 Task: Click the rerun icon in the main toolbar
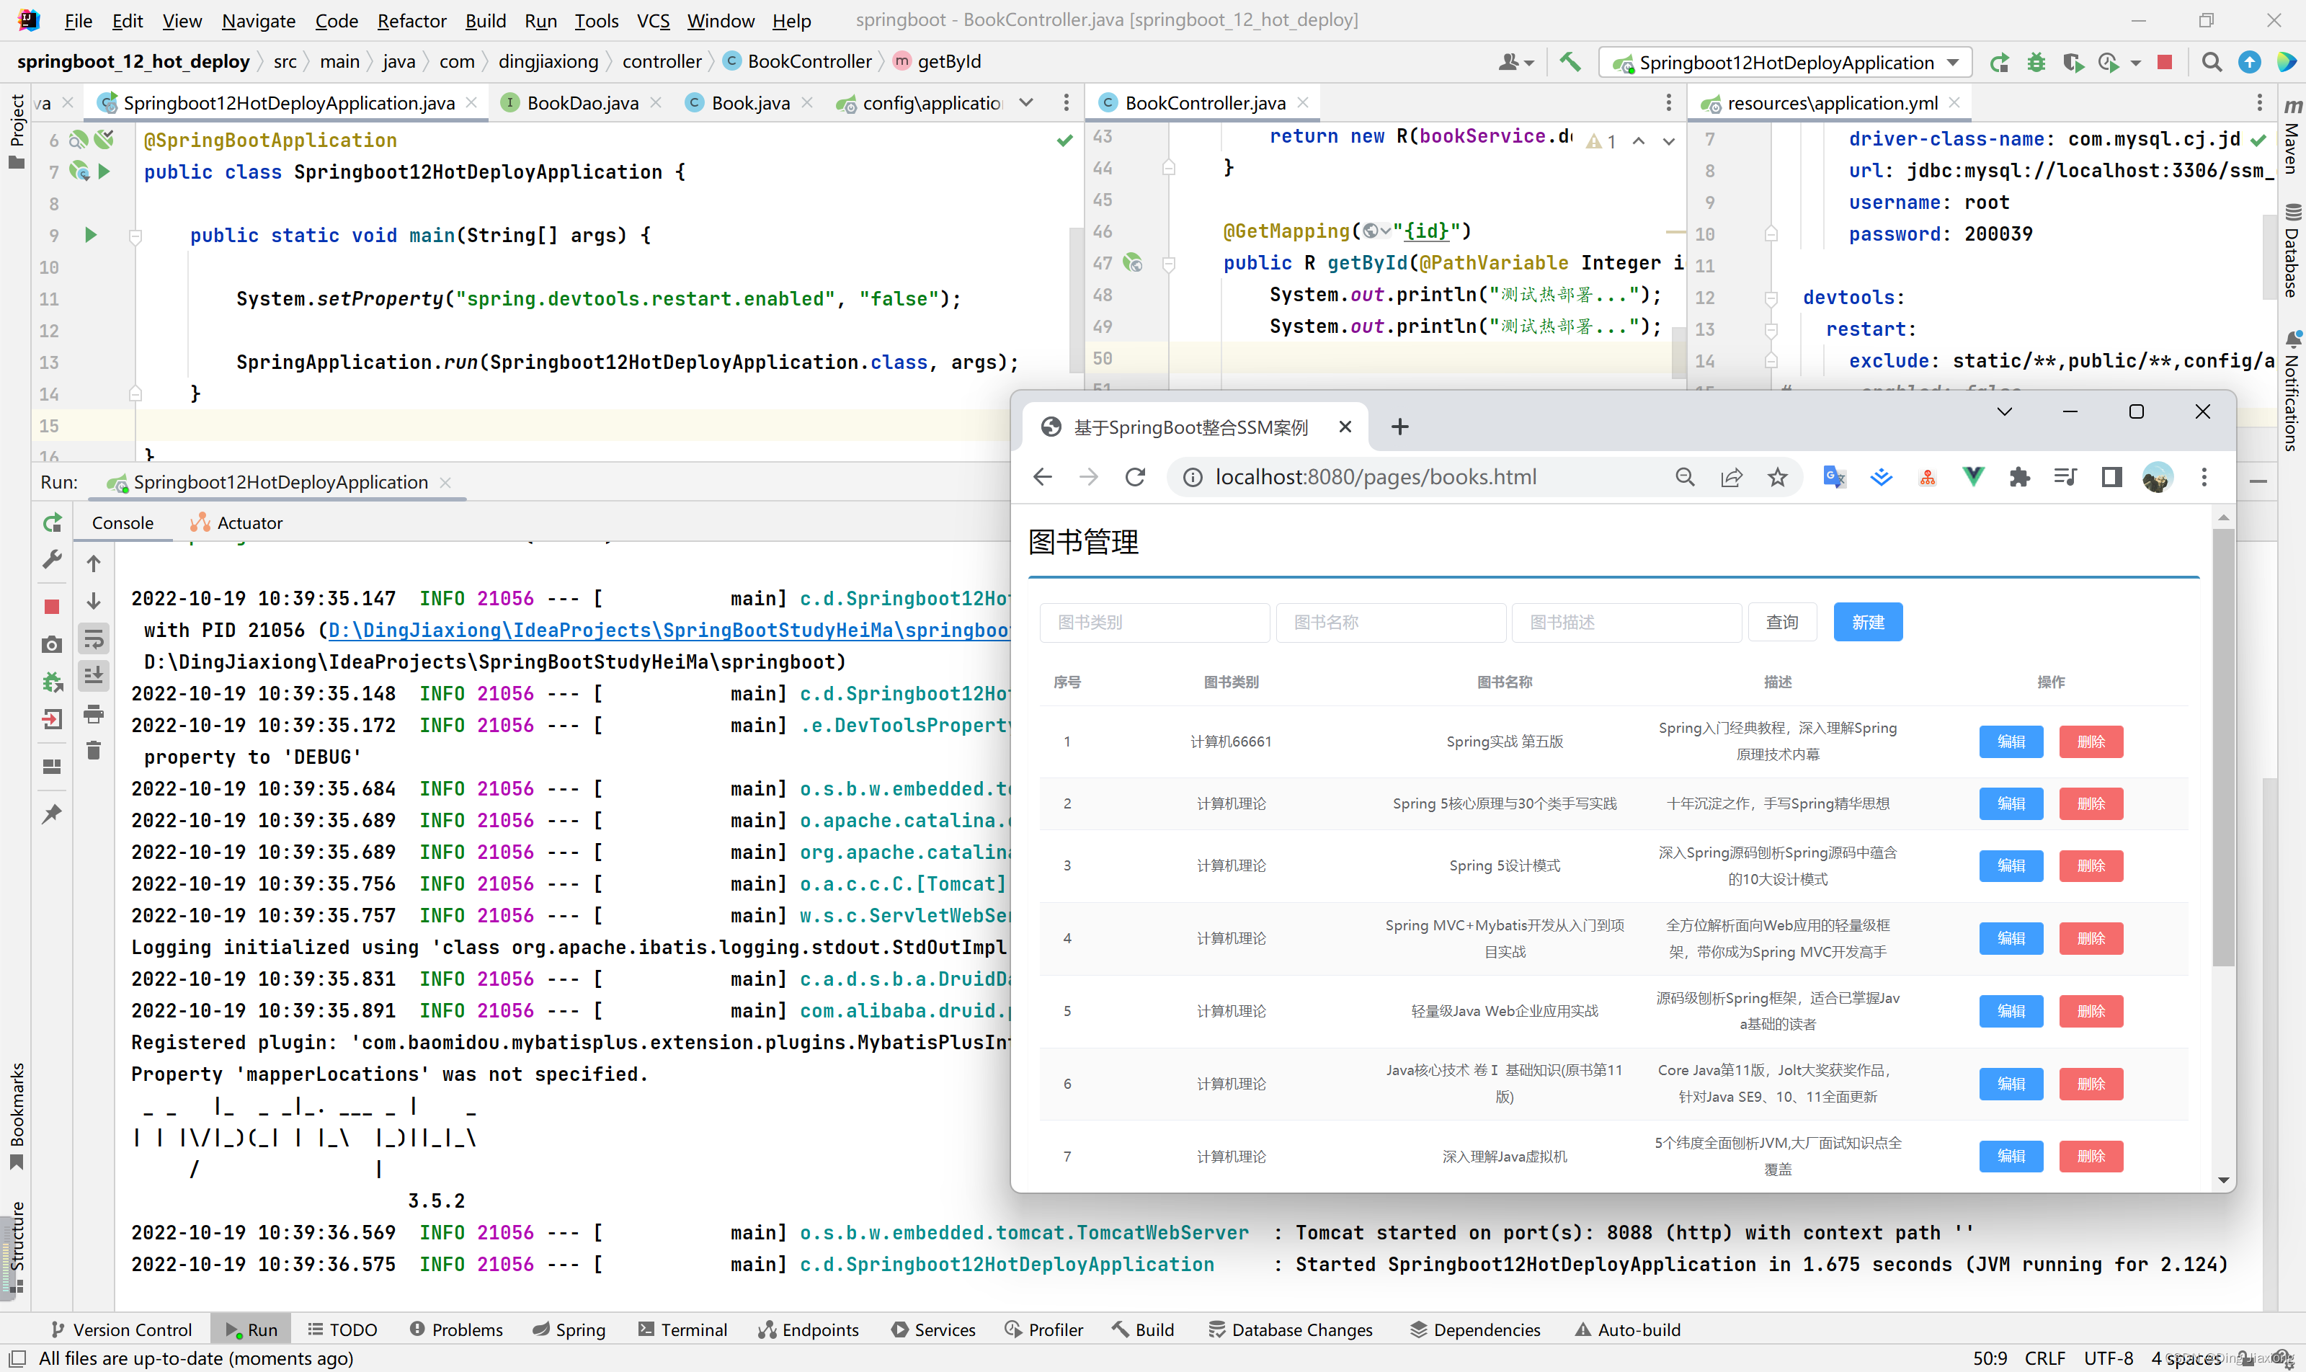[1999, 62]
